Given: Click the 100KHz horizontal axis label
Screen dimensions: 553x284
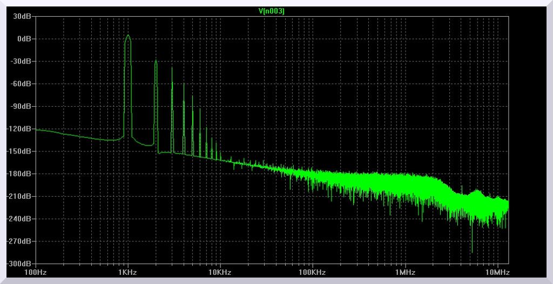Looking at the screenshot, I should 313,273.
